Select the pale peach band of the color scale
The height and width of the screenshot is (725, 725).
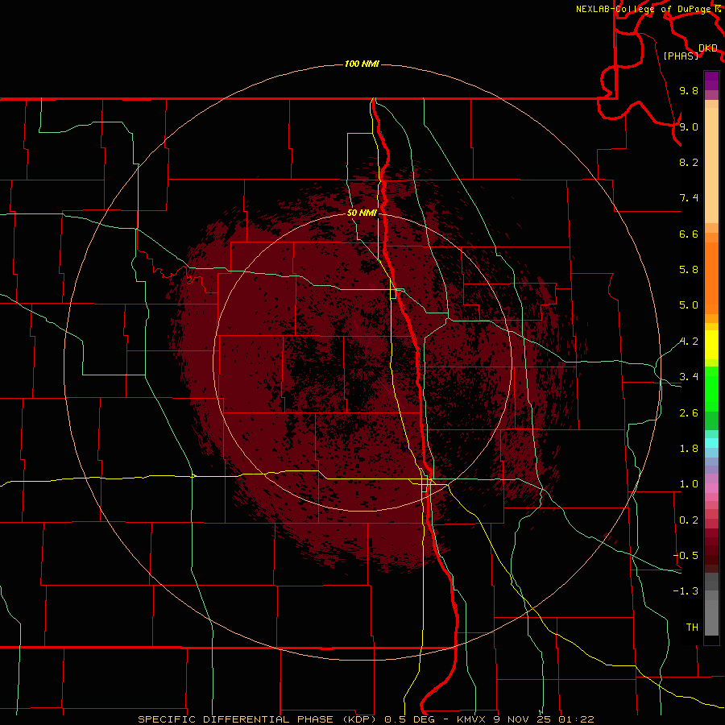click(711, 165)
